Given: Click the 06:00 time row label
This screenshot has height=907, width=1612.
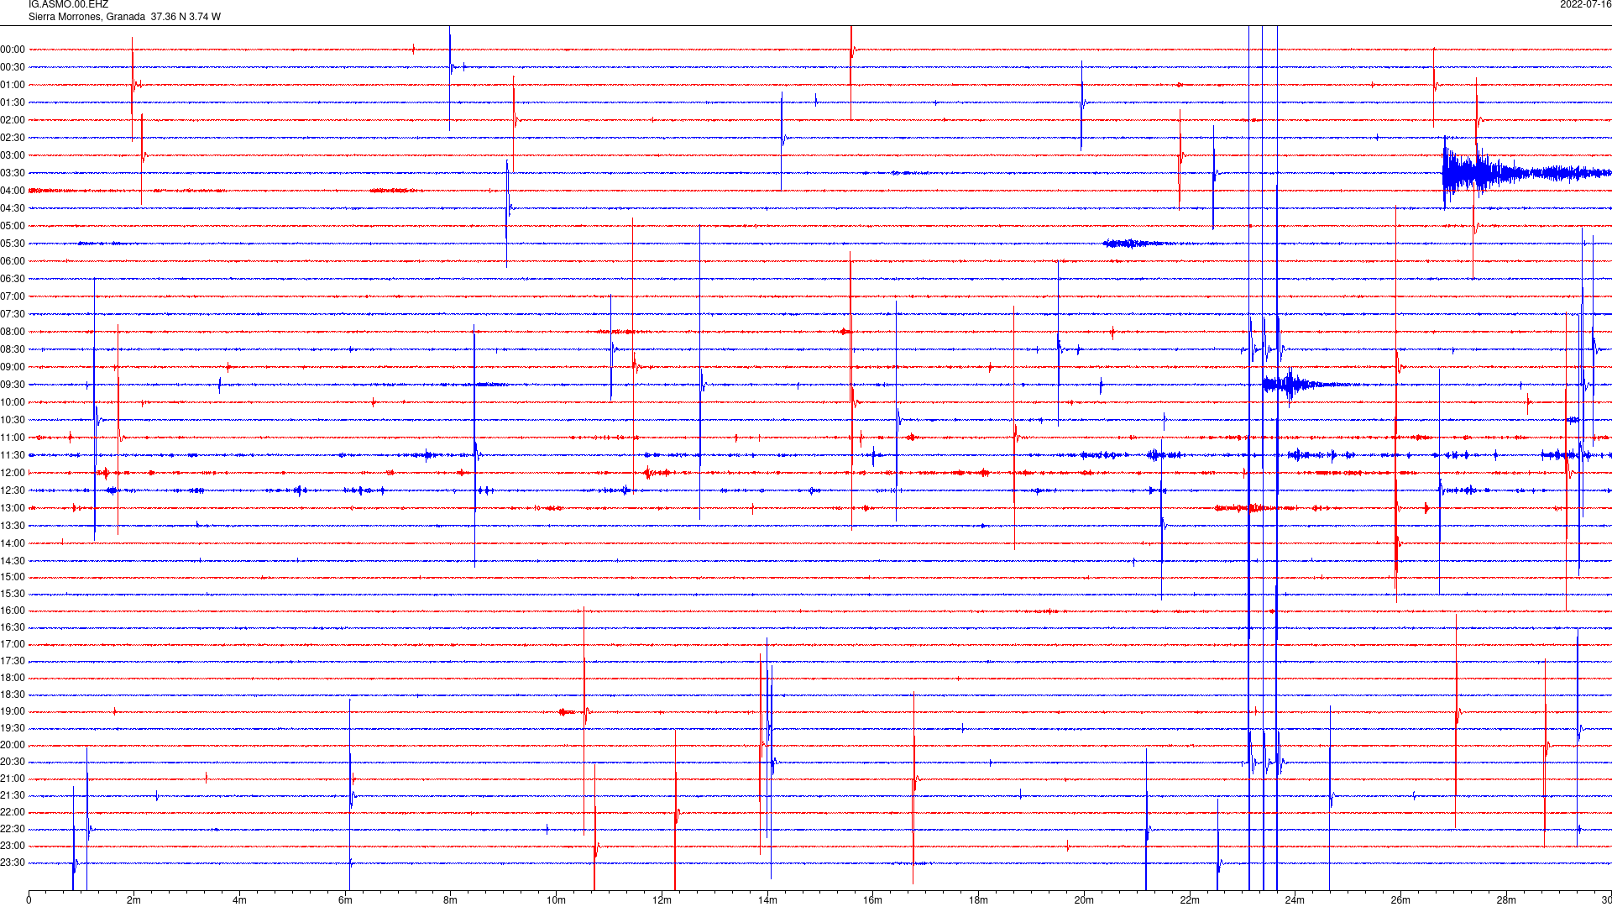Looking at the screenshot, I should point(13,261).
